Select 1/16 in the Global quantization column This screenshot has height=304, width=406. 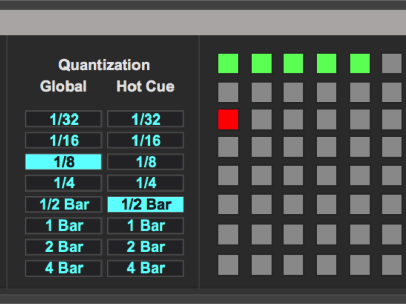pyautogui.click(x=63, y=140)
